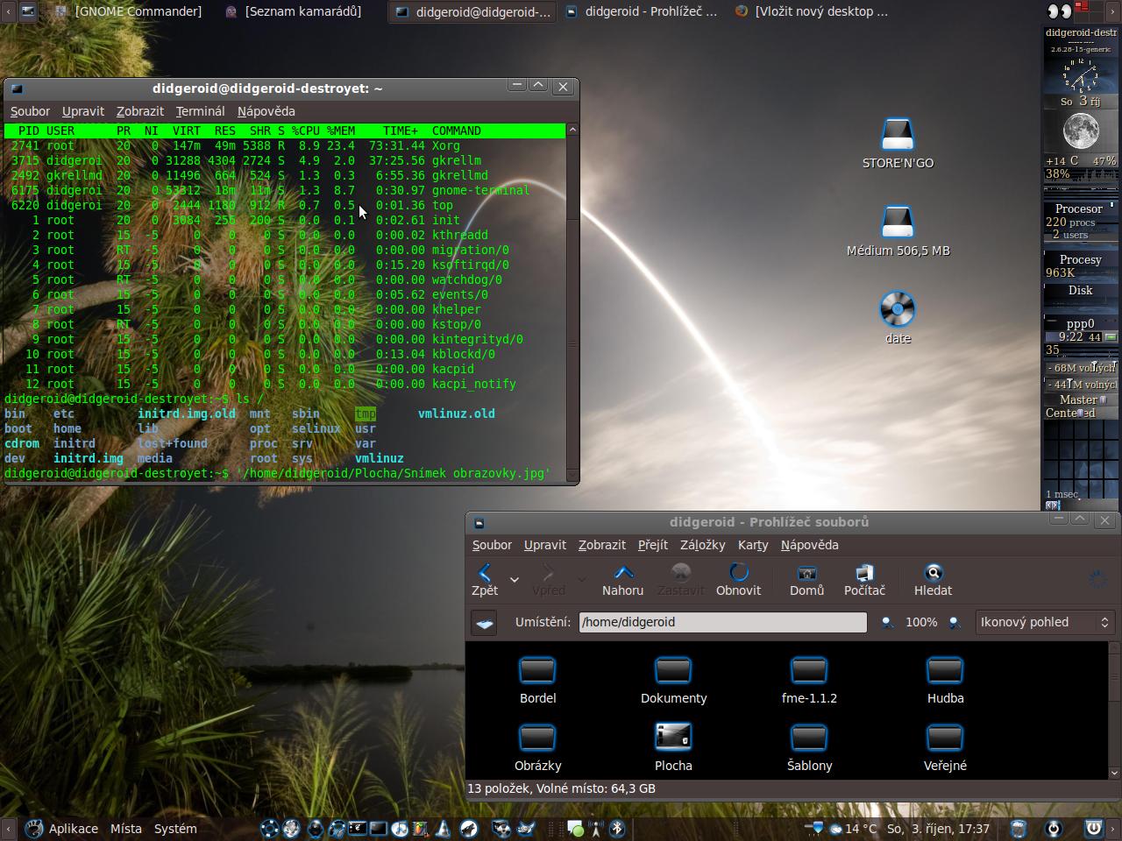Start a file search with Hledat
The height and width of the screenshot is (841, 1122).
[x=933, y=579]
